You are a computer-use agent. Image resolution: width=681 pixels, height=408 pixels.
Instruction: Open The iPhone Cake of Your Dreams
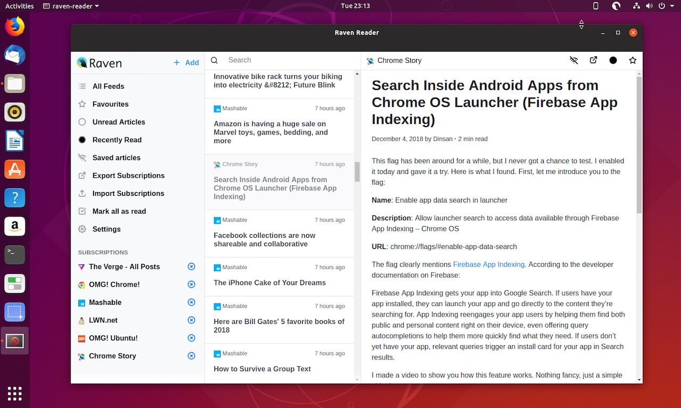pos(279,277)
